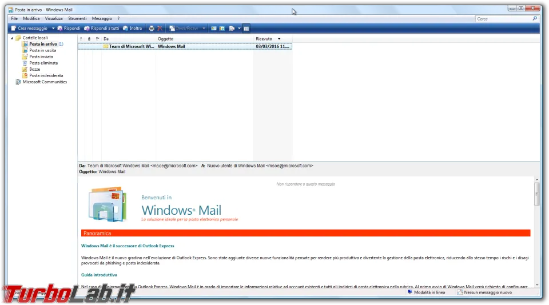Open the Windows Calendar icon in the toolbar
Screen dimensions: 549x305
[222, 29]
